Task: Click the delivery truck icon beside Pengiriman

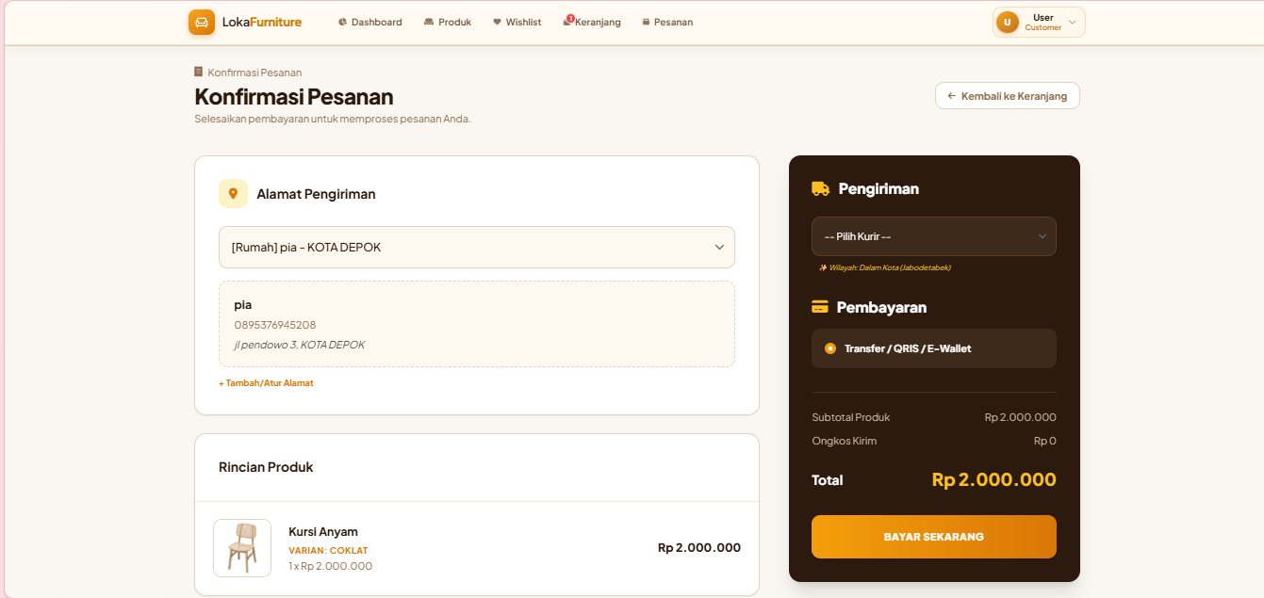Action: (x=820, y=188)
